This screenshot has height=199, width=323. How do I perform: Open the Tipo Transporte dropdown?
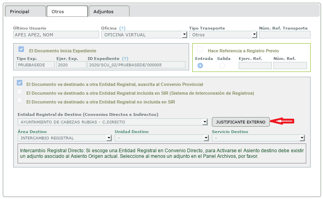(223, 35)
